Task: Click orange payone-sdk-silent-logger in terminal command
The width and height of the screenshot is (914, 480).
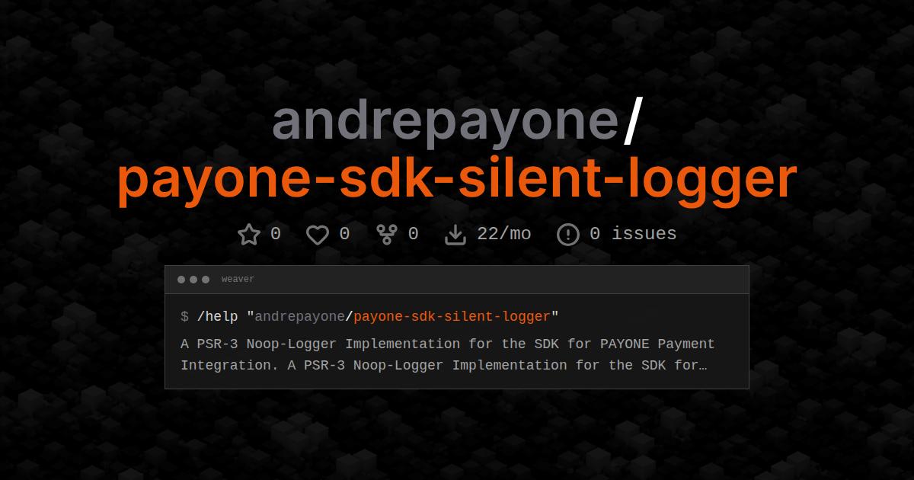Action: [452, 316]
